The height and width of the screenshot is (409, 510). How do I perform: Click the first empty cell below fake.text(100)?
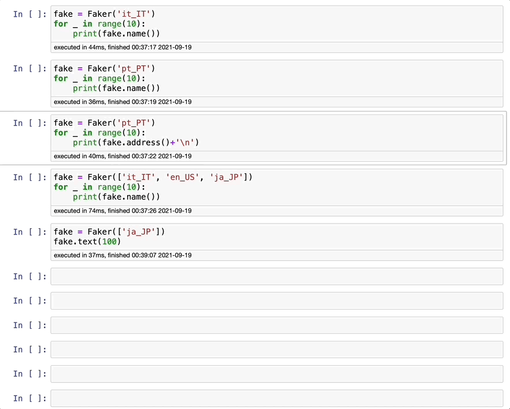pyautogui.click(x=276, y=276)
